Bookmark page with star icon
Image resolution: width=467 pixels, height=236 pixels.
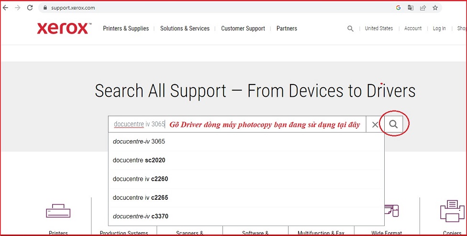[435, 8]
